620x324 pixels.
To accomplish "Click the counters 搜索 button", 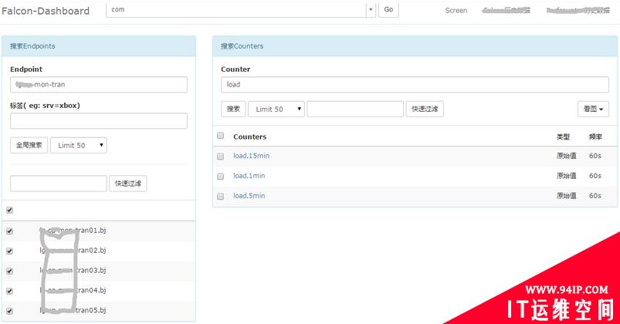I will (233, 109).
